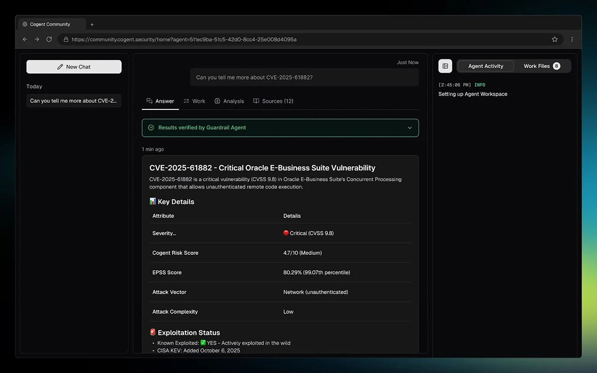Expand the Guardrail Agent verification banner
The image size is (597, 373).
pos(280,128)
